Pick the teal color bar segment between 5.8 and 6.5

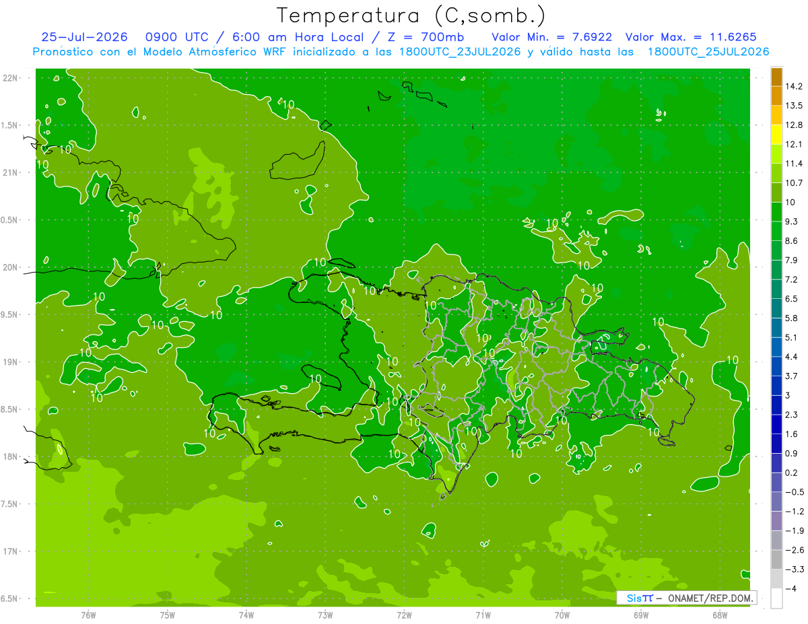[776, 308]
